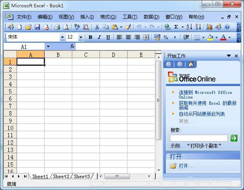
Task: Toggle Italic formatting
Action: 99,37
